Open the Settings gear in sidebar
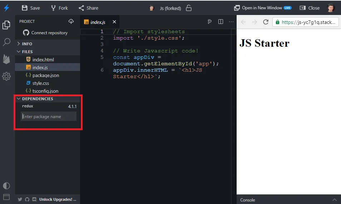341x204 pixels. coord(6,76)
